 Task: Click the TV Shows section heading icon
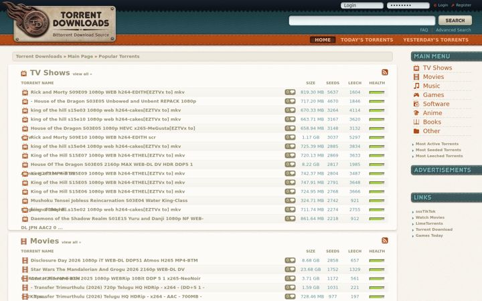click(23, 73)
